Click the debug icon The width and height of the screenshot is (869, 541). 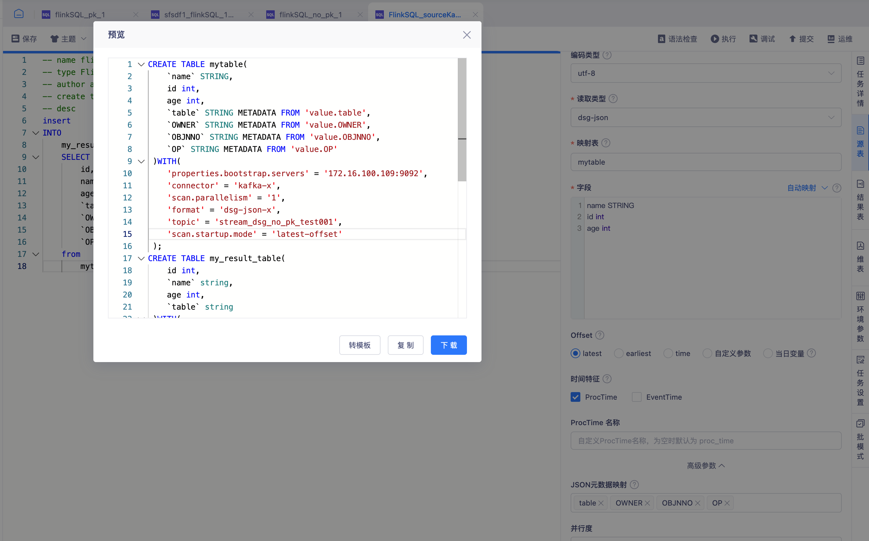click(753, 39)
